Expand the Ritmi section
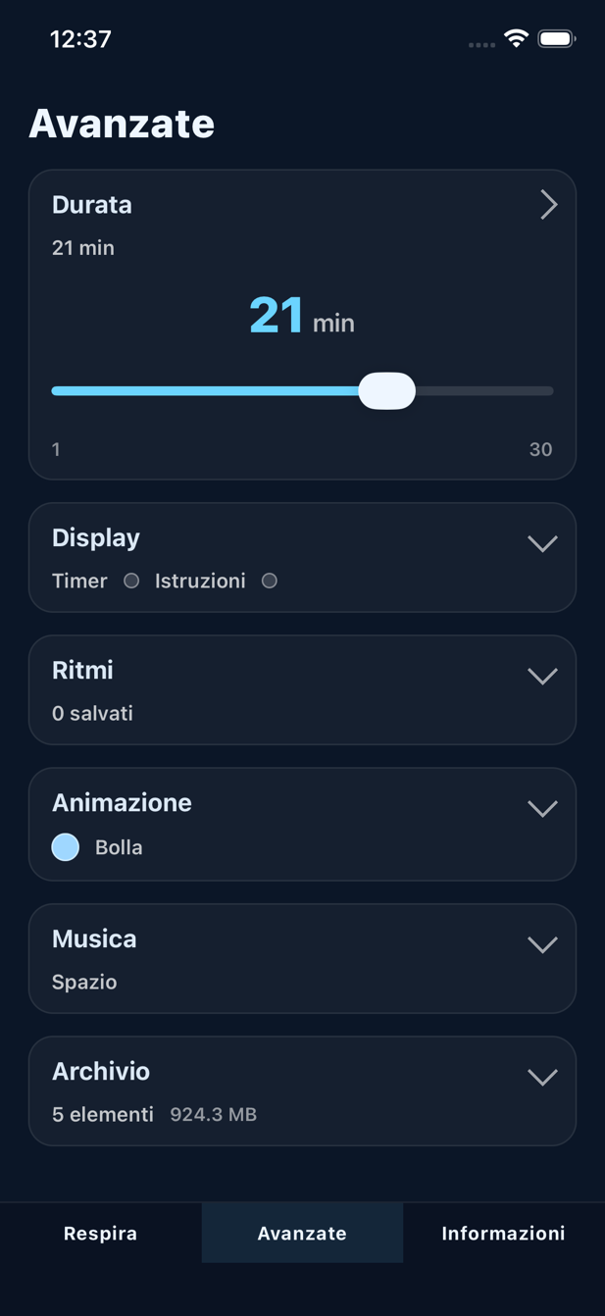 coord(541,676)
